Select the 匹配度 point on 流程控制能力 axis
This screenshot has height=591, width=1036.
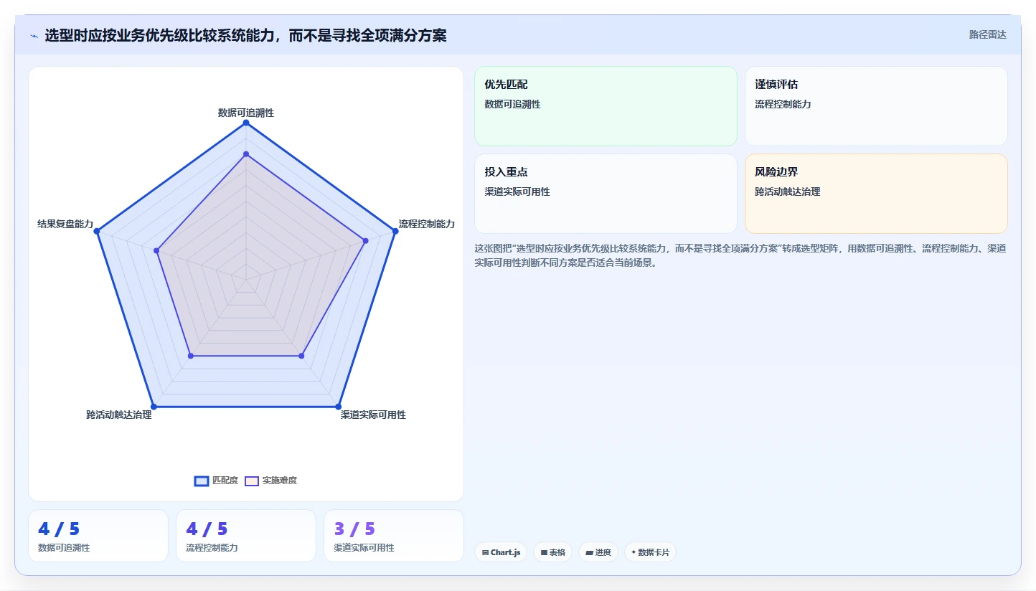click(x=395, y=231)
